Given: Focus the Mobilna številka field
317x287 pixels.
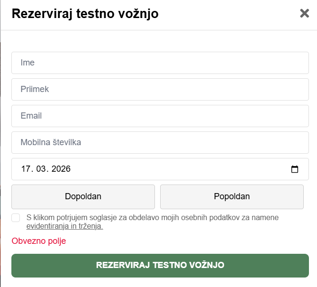Looking at the screenshot, I should (160, 142).
